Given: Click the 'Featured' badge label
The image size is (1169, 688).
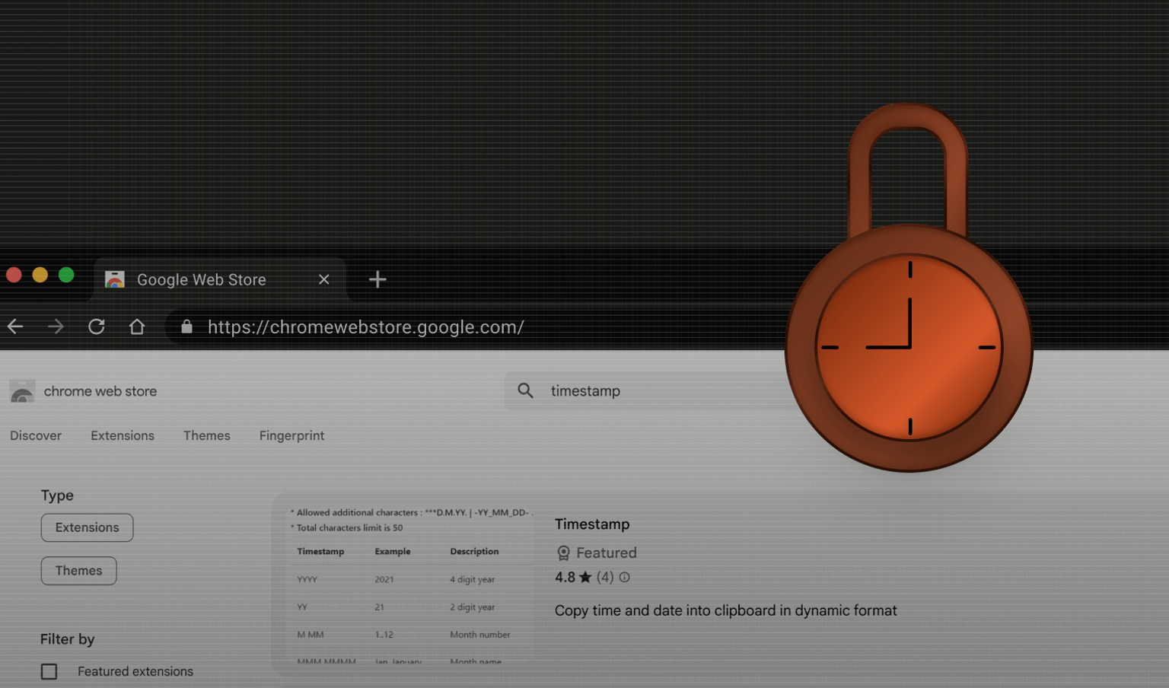Looking at the screenshot, I should [x=607, y=553].
